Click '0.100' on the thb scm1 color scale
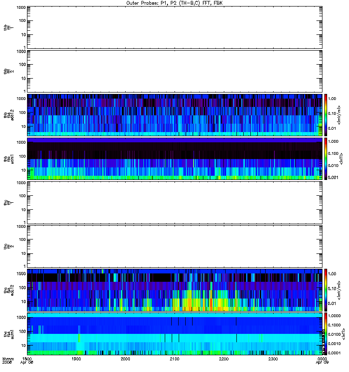 click(333, 153)
